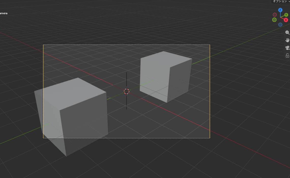Toggle the camera-to-view padlock icon
290x178 pixels.
point(287,55)
